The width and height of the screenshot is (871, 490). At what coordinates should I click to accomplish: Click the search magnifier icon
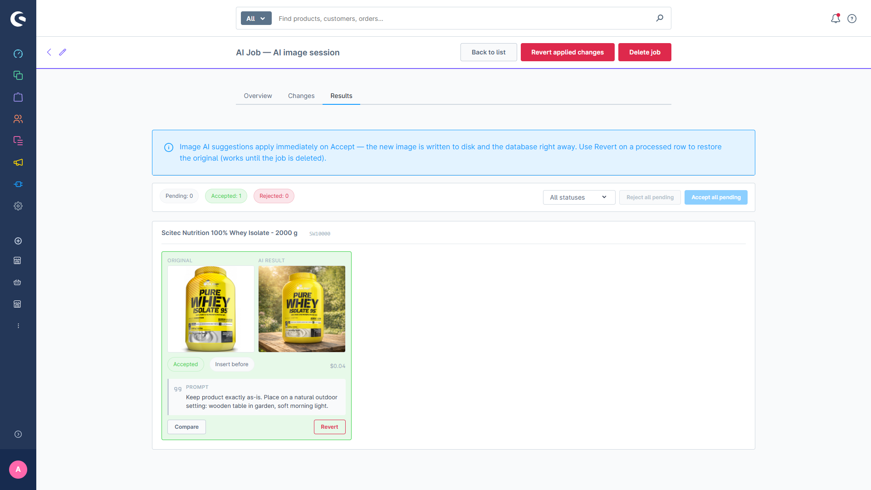660,18
